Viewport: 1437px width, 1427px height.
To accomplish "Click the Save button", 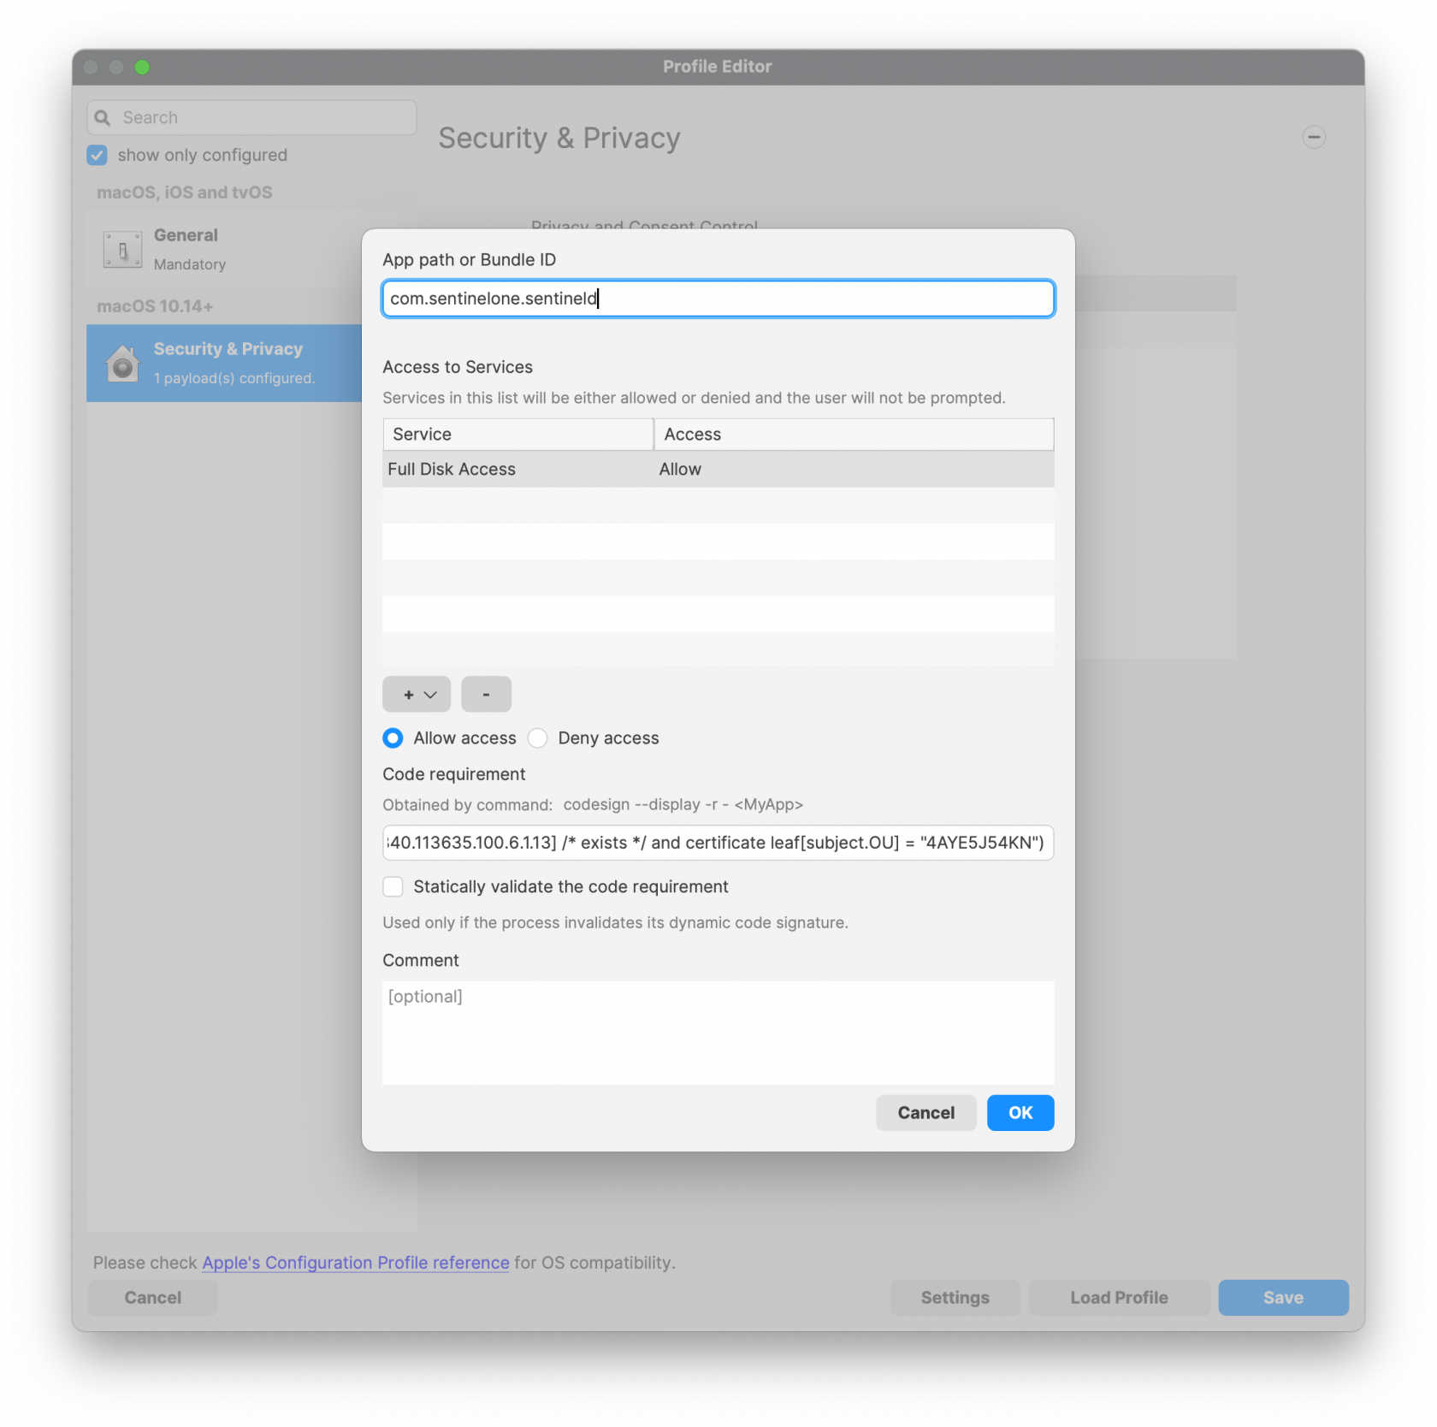I will (x=1283, y=1297).
